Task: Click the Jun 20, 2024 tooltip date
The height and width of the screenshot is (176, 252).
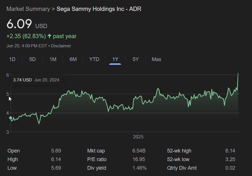Action: click(47, 80)
